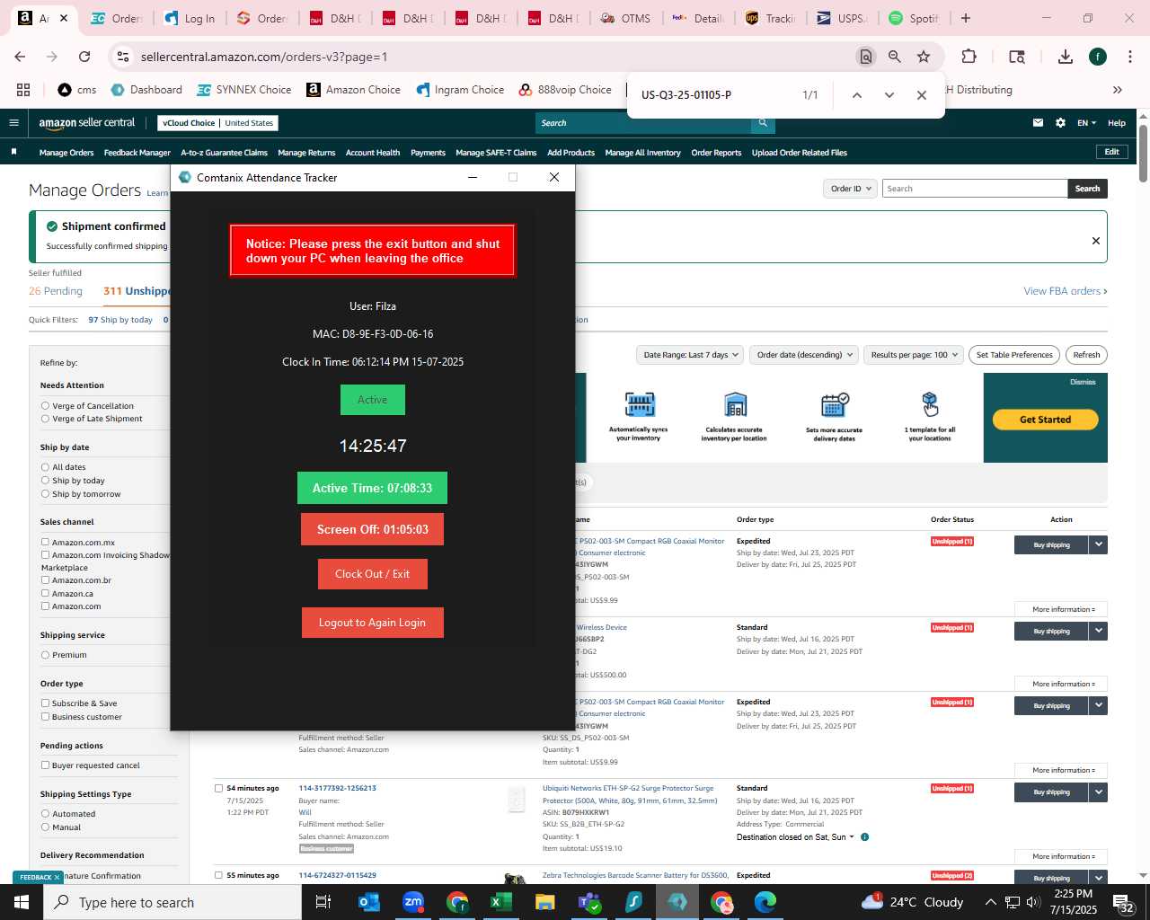The width and height of the screenshot is (1150, 920).
Task: Open order 114-3177392-1256213 link
Action: click(337, 788)
